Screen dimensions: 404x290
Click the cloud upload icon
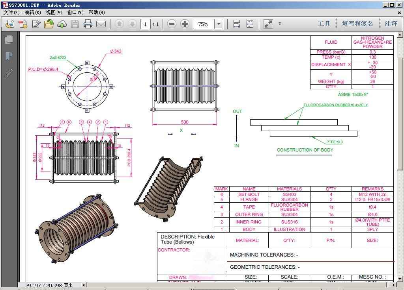pyautogui.click(x=62, y=24)
